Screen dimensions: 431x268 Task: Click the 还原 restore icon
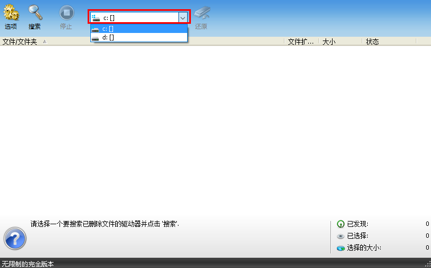202,12
